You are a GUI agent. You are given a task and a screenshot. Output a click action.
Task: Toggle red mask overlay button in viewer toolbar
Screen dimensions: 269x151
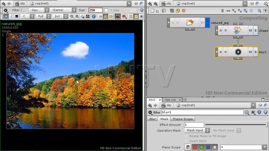tap(118, 16)
